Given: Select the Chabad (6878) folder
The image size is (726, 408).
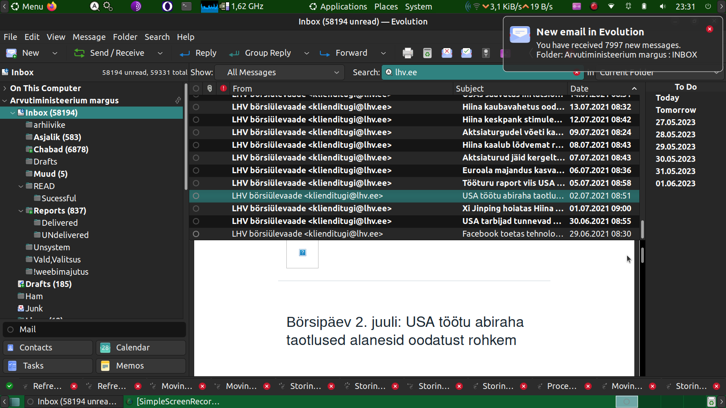Looking at the screenshot, I should [x=61, y=150].
